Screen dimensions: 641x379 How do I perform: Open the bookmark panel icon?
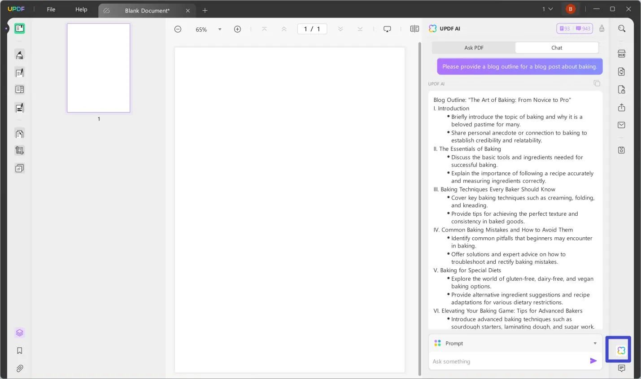point(19,351)
